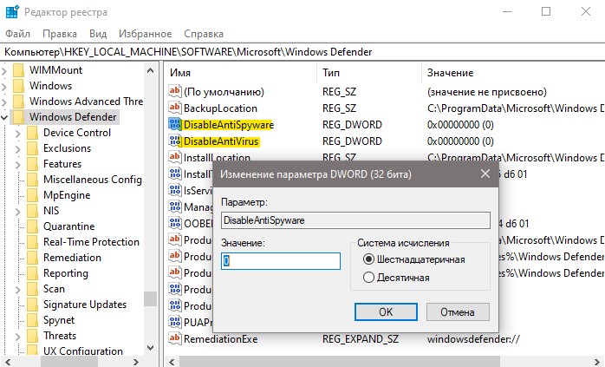Expand the Windows key tree node
The width and height of the screenshot is (605, 367).
click(4, 86)
